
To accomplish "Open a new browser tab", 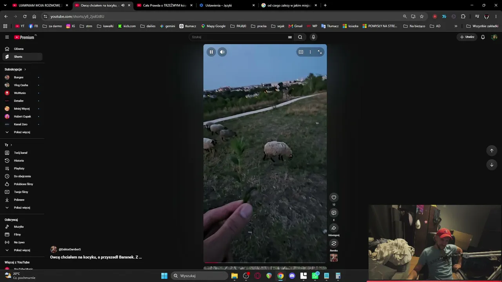I will pyautogui.click(x=325, y=5).
